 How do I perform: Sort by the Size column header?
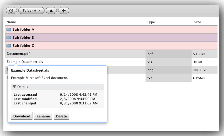197,22
